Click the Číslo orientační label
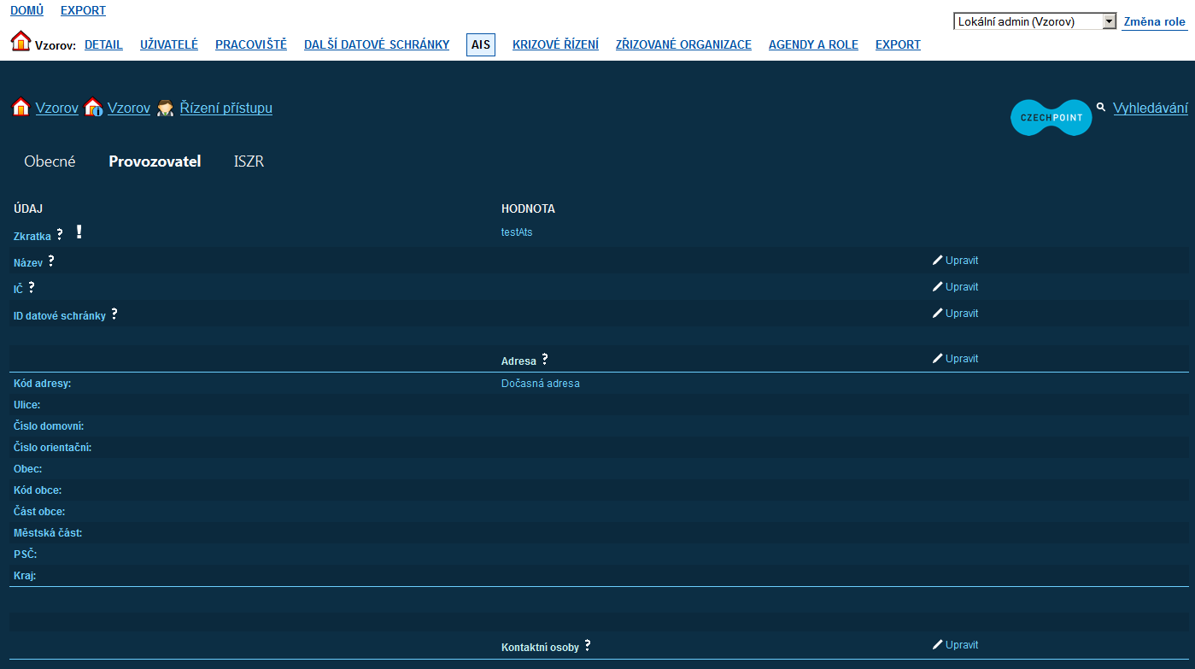 53,448
